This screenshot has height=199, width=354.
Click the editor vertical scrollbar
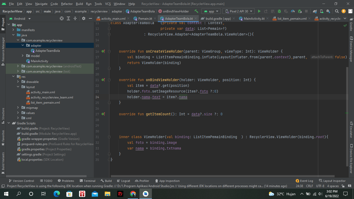coord(347,117)
